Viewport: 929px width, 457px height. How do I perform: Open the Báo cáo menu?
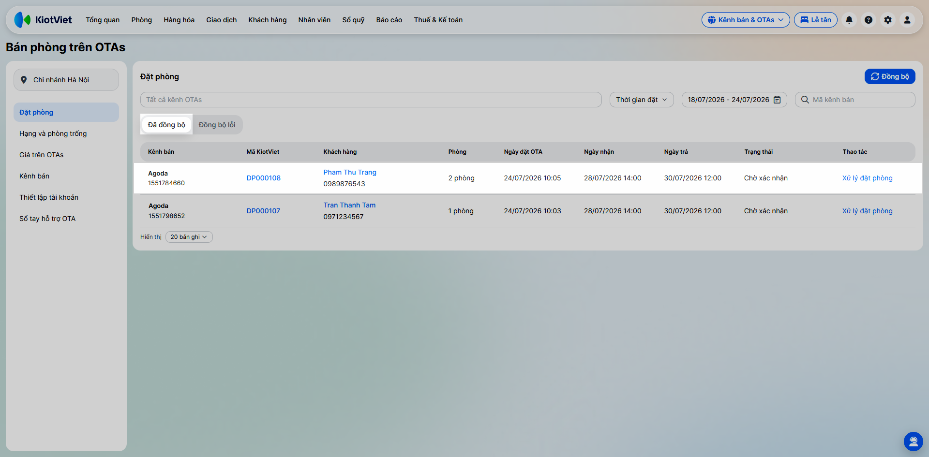pos(389,20)
